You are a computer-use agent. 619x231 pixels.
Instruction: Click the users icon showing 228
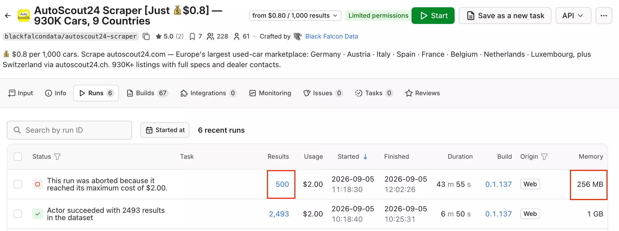tap(210, 36)
